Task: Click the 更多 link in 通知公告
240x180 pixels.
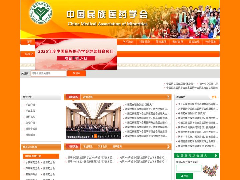Action: coord(214,97)
